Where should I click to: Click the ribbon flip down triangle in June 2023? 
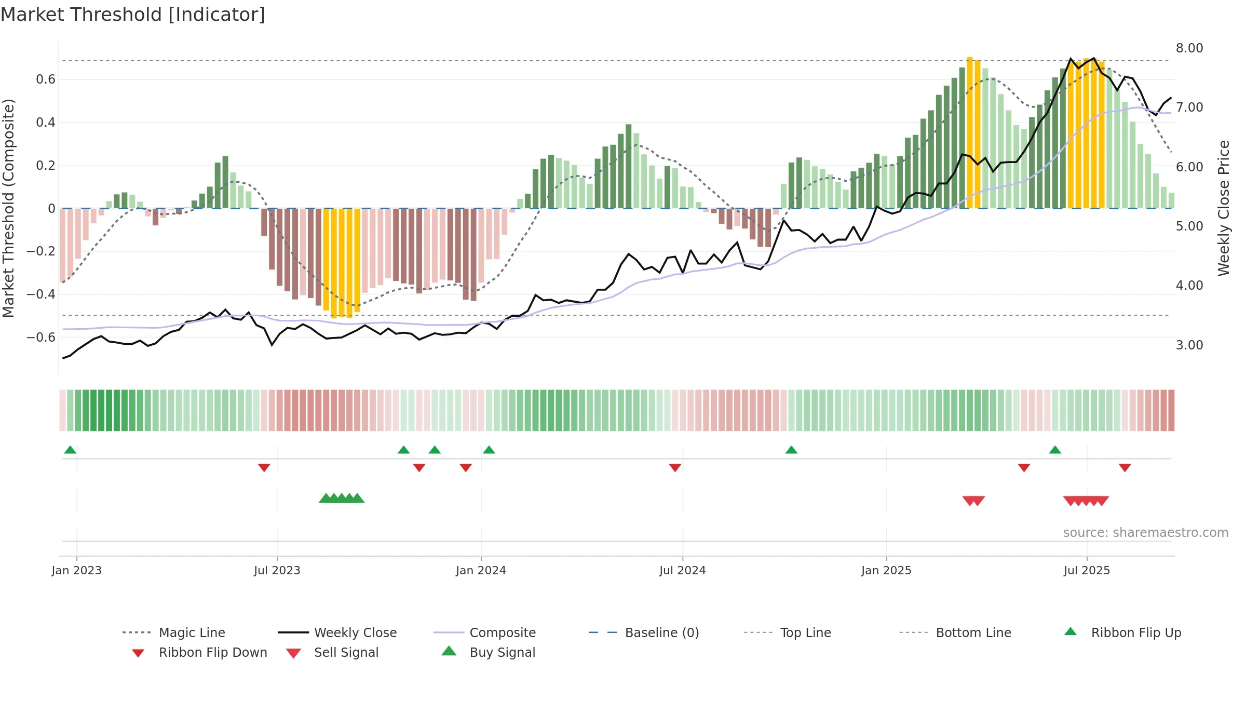click(x=264, y=468)
